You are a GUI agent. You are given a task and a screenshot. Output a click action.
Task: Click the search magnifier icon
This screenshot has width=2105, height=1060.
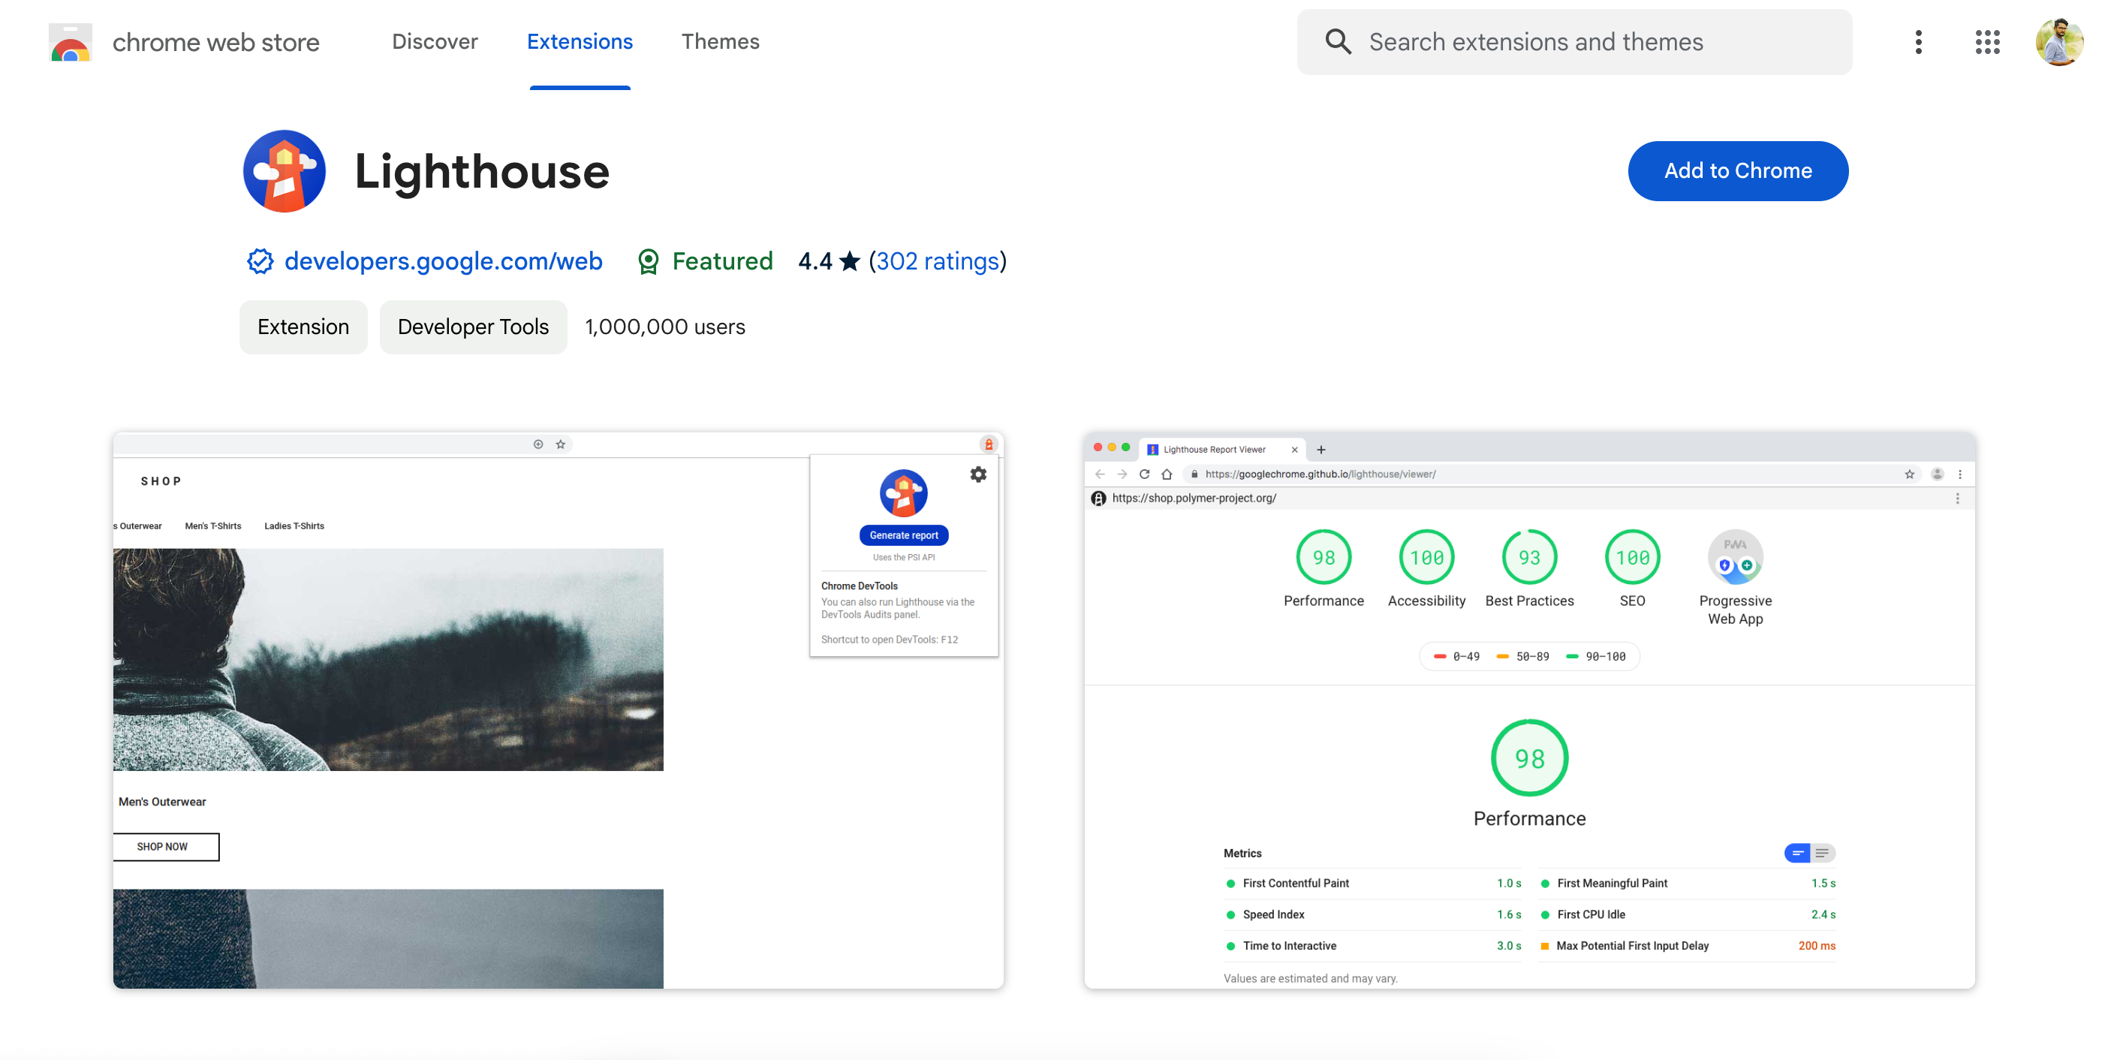(x=1338, y=42)
